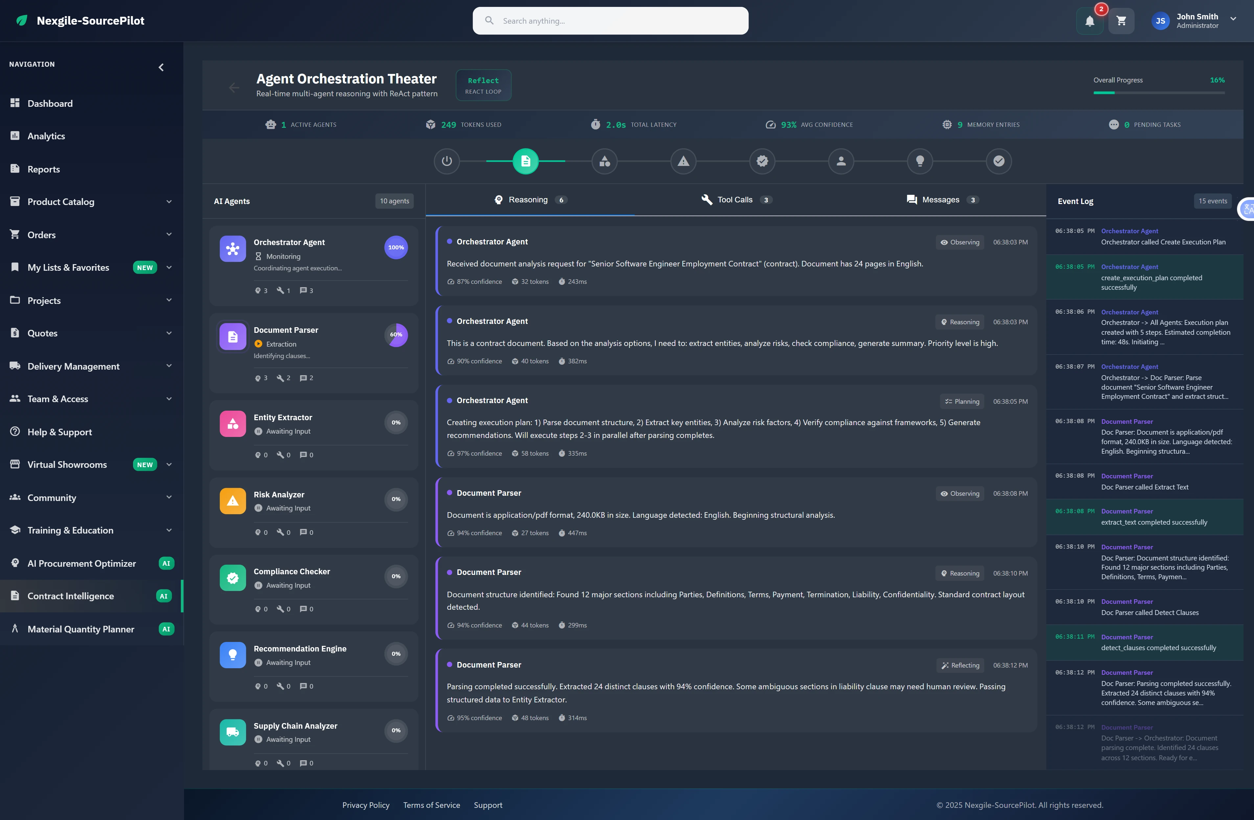This screenshot has height=820, width=1254.
Task: Open the Messages tab
Action: click(x=941, y=200)
